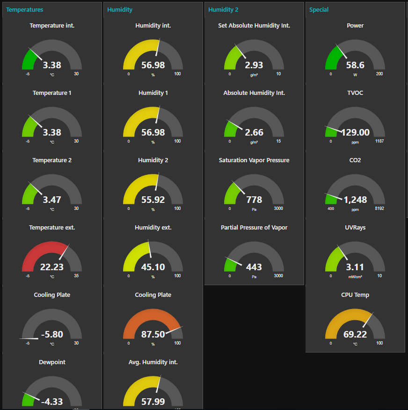Click the mW/cm² unit under UVRays
Image resolution: width=408 pixels, height=410 pixels.
click(355, 277)
